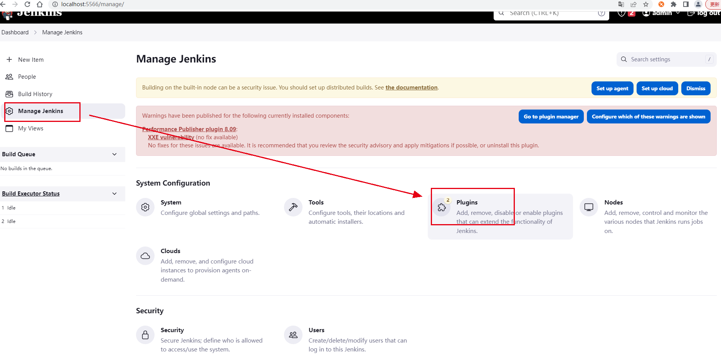Open My Views from sidebar
721x358 pixels.
point(31,128)
